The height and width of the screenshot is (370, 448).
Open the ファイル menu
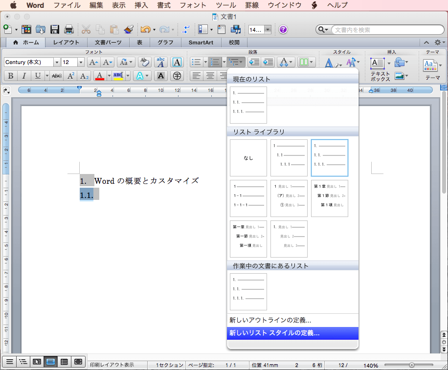click(67, 5)
